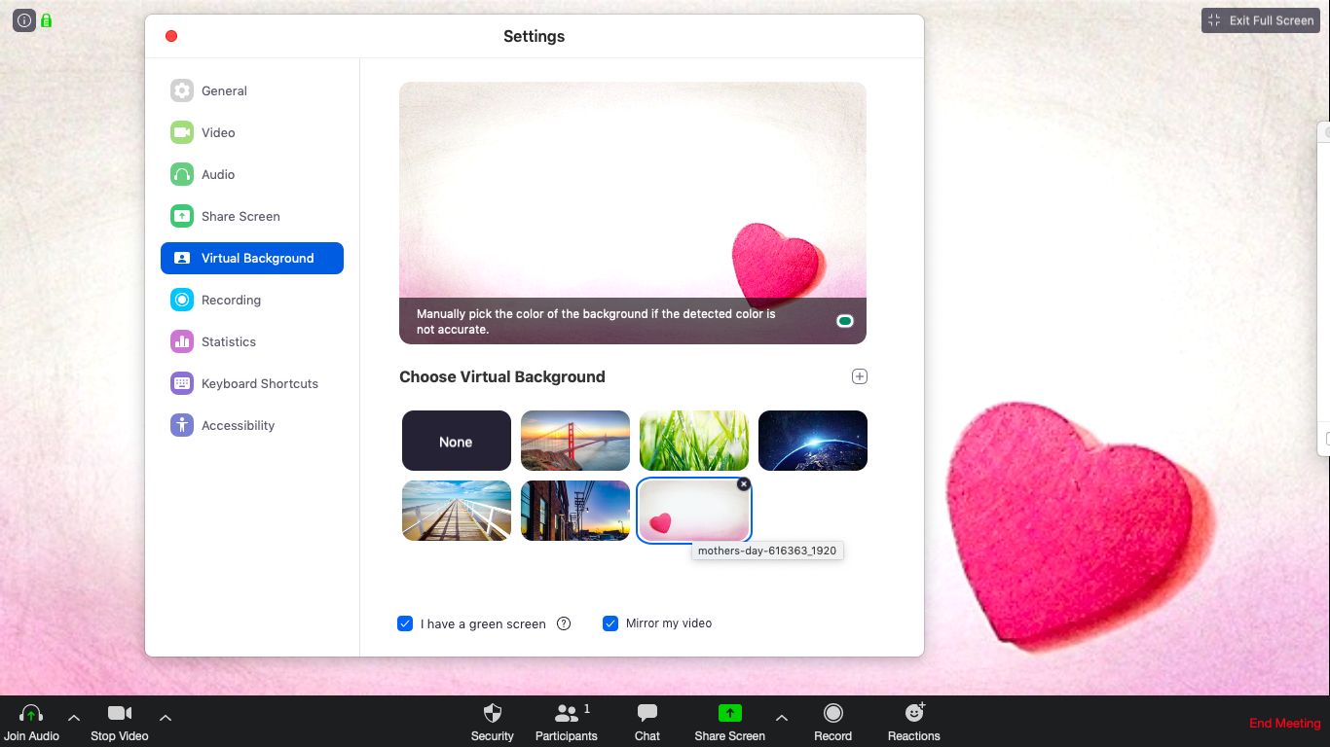Select the None virtual background option

pos(457,441)
